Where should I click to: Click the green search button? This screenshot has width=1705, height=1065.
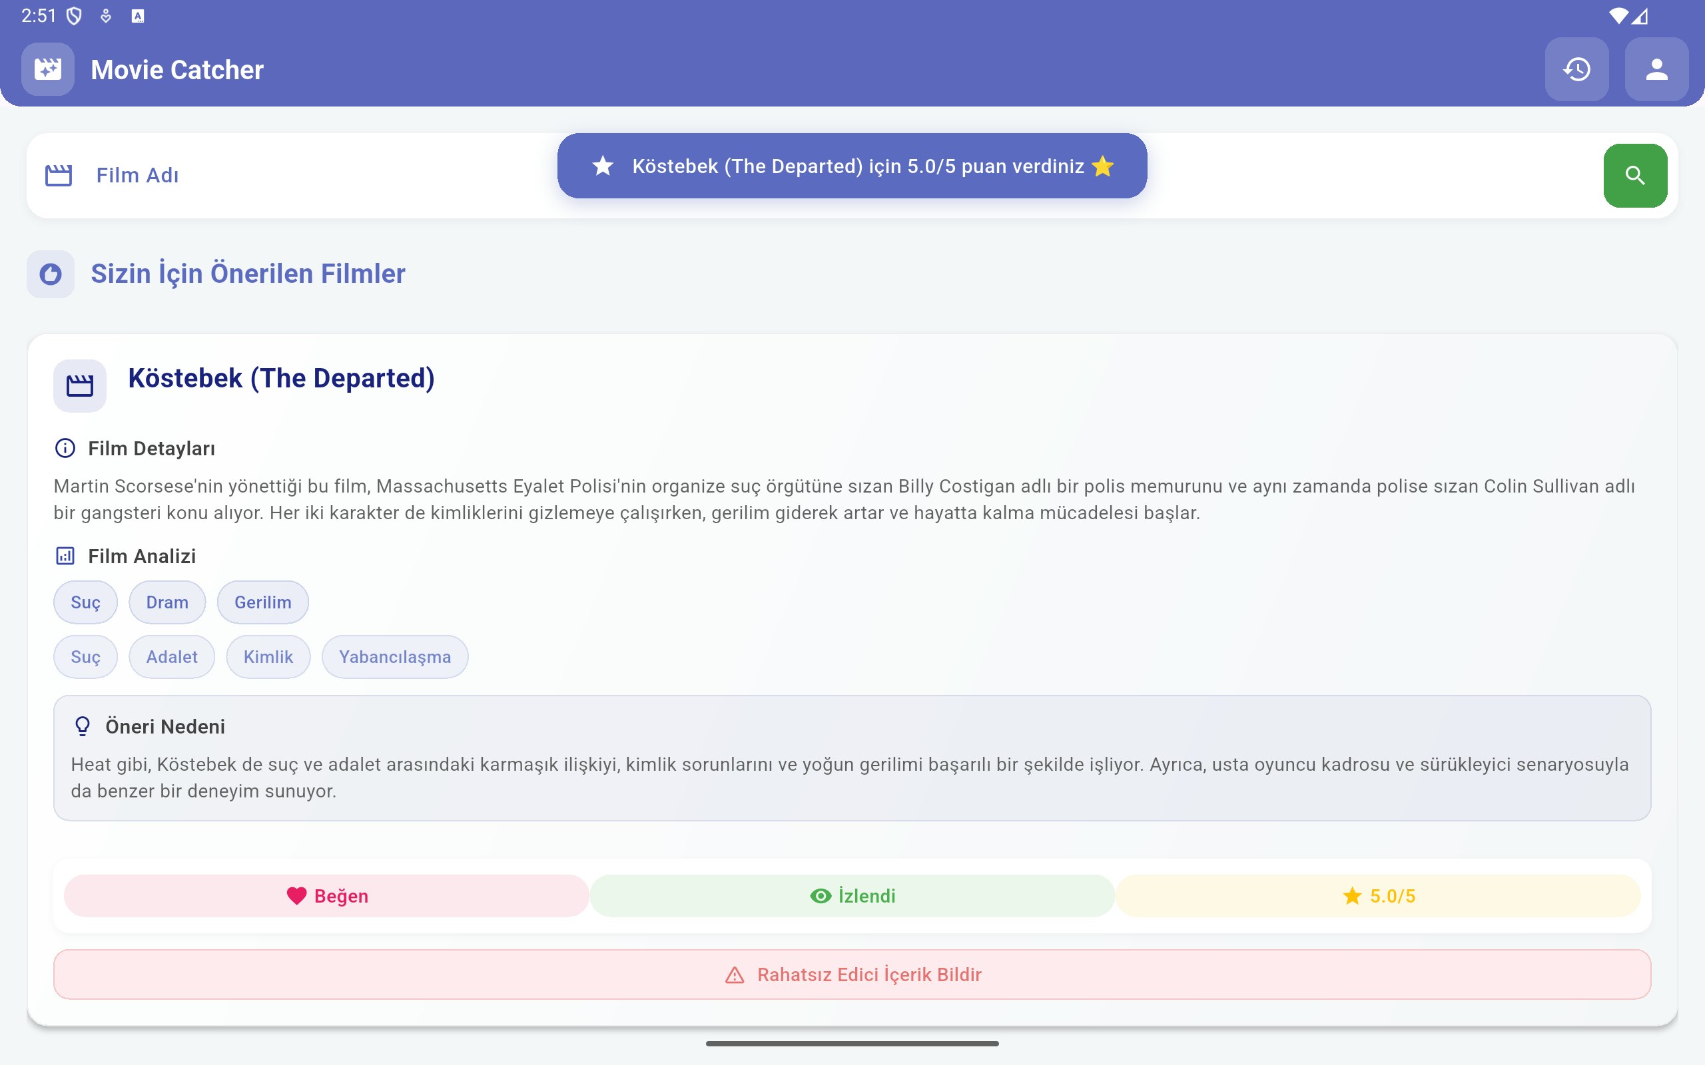click(1635, 175)
